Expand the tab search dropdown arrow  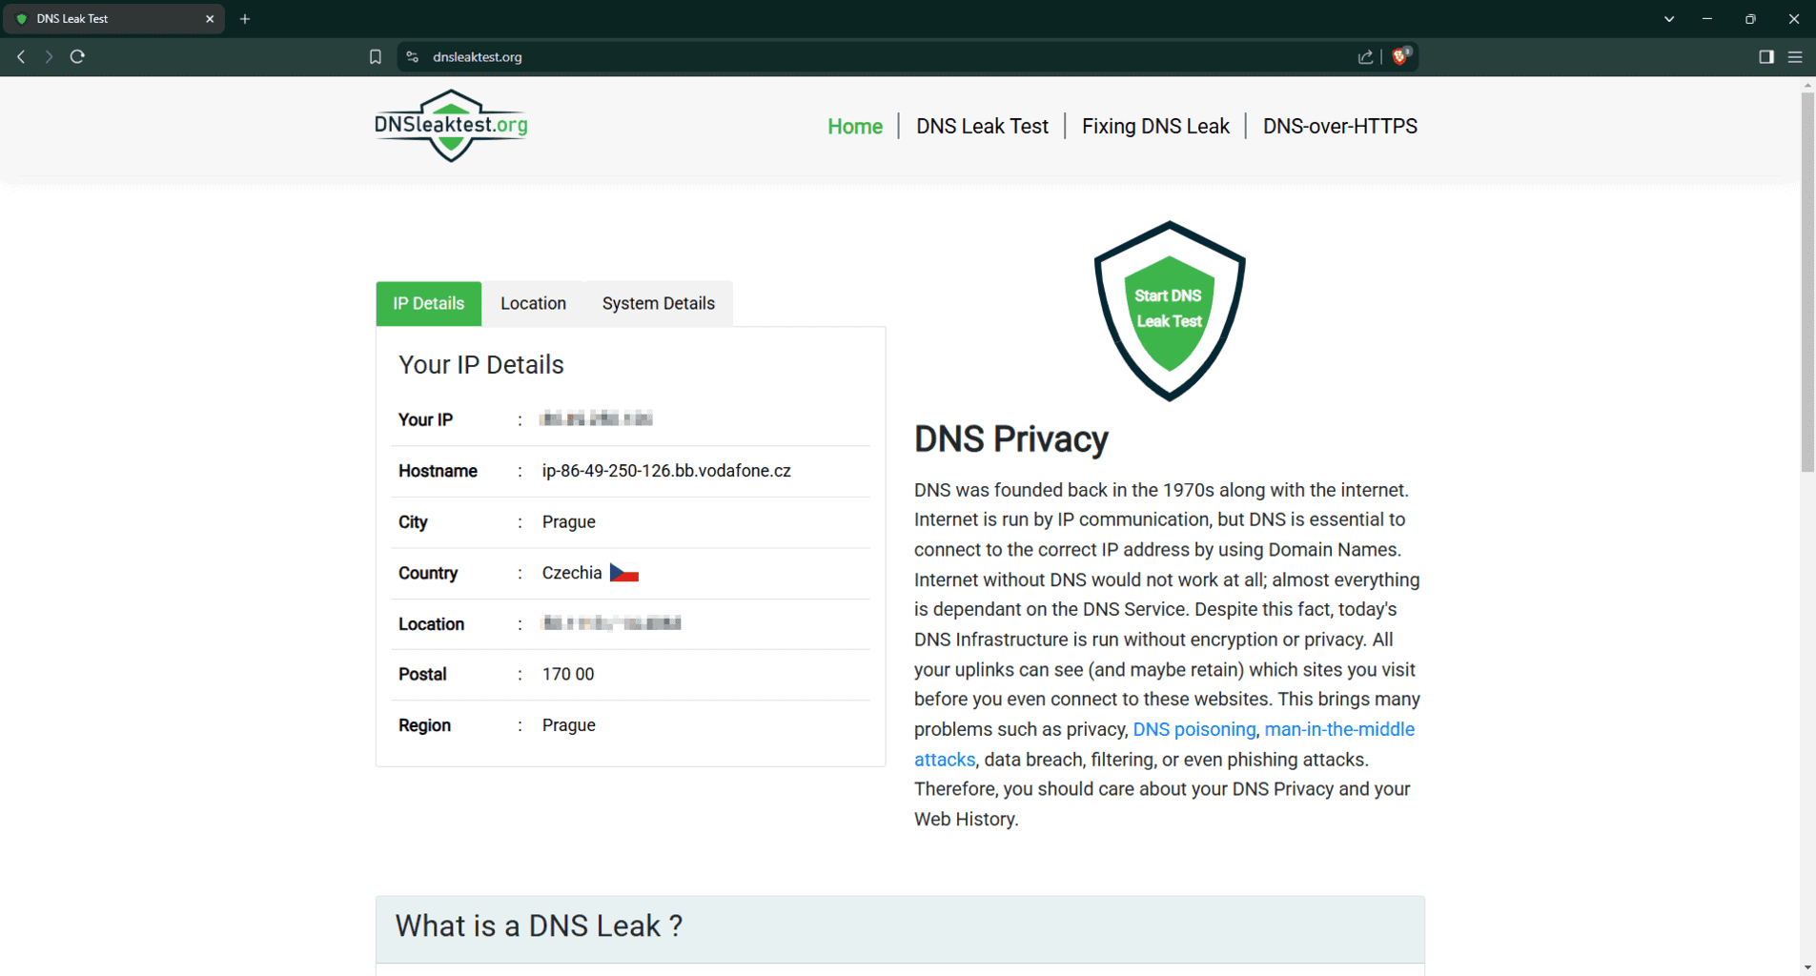point(1669,19)
